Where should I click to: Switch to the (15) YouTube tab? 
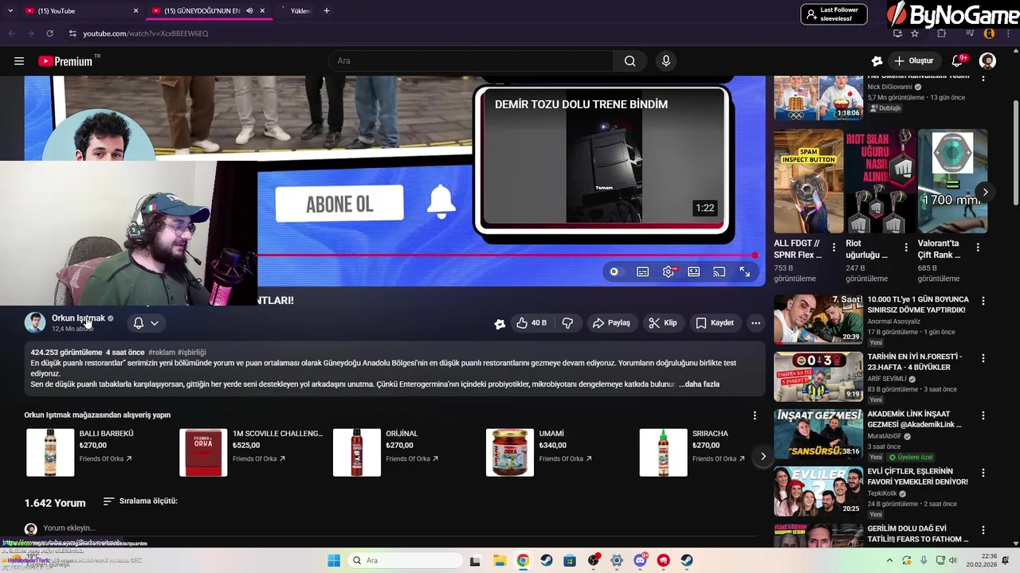[x=80, y=10]
